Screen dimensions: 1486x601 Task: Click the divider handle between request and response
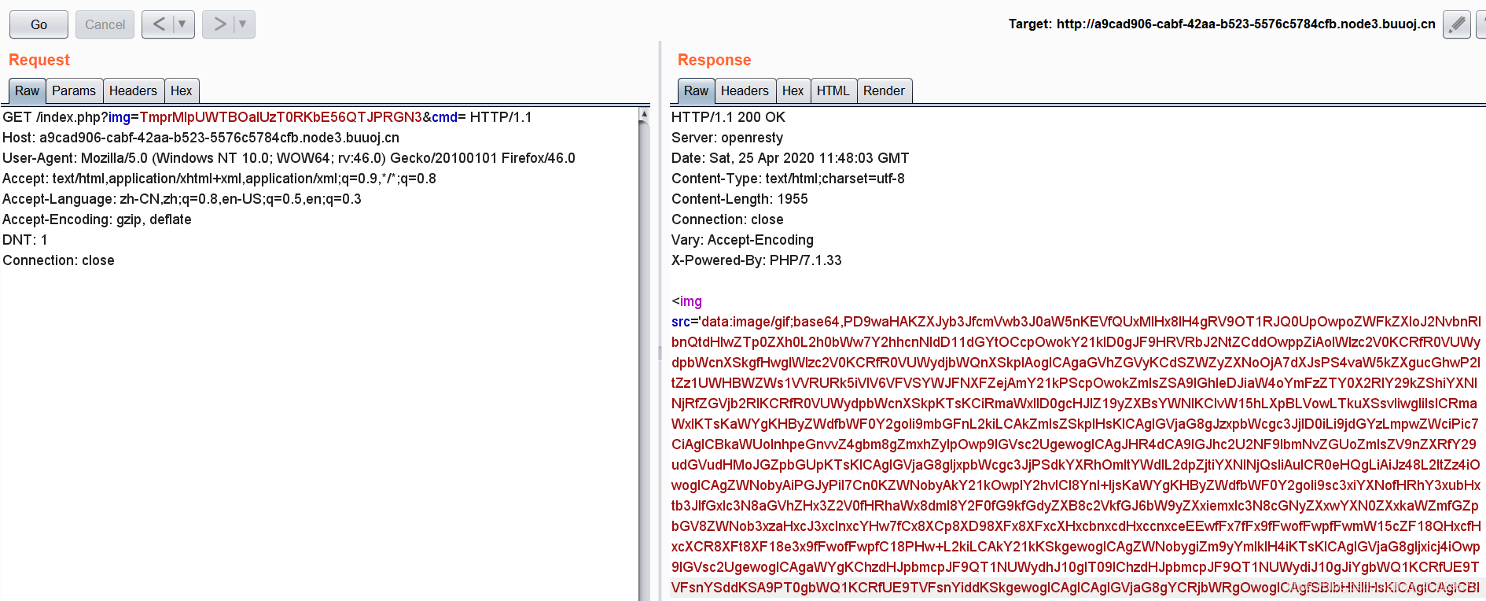pos(660,352)
